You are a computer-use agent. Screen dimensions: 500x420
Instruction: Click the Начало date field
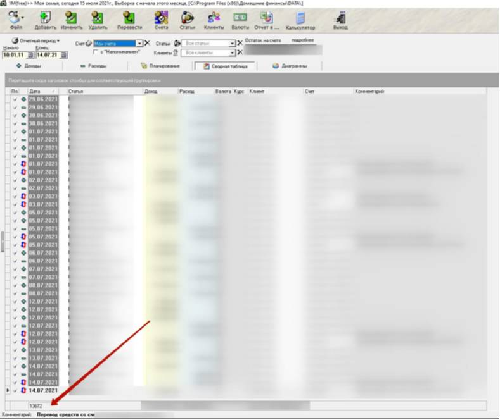14,55
